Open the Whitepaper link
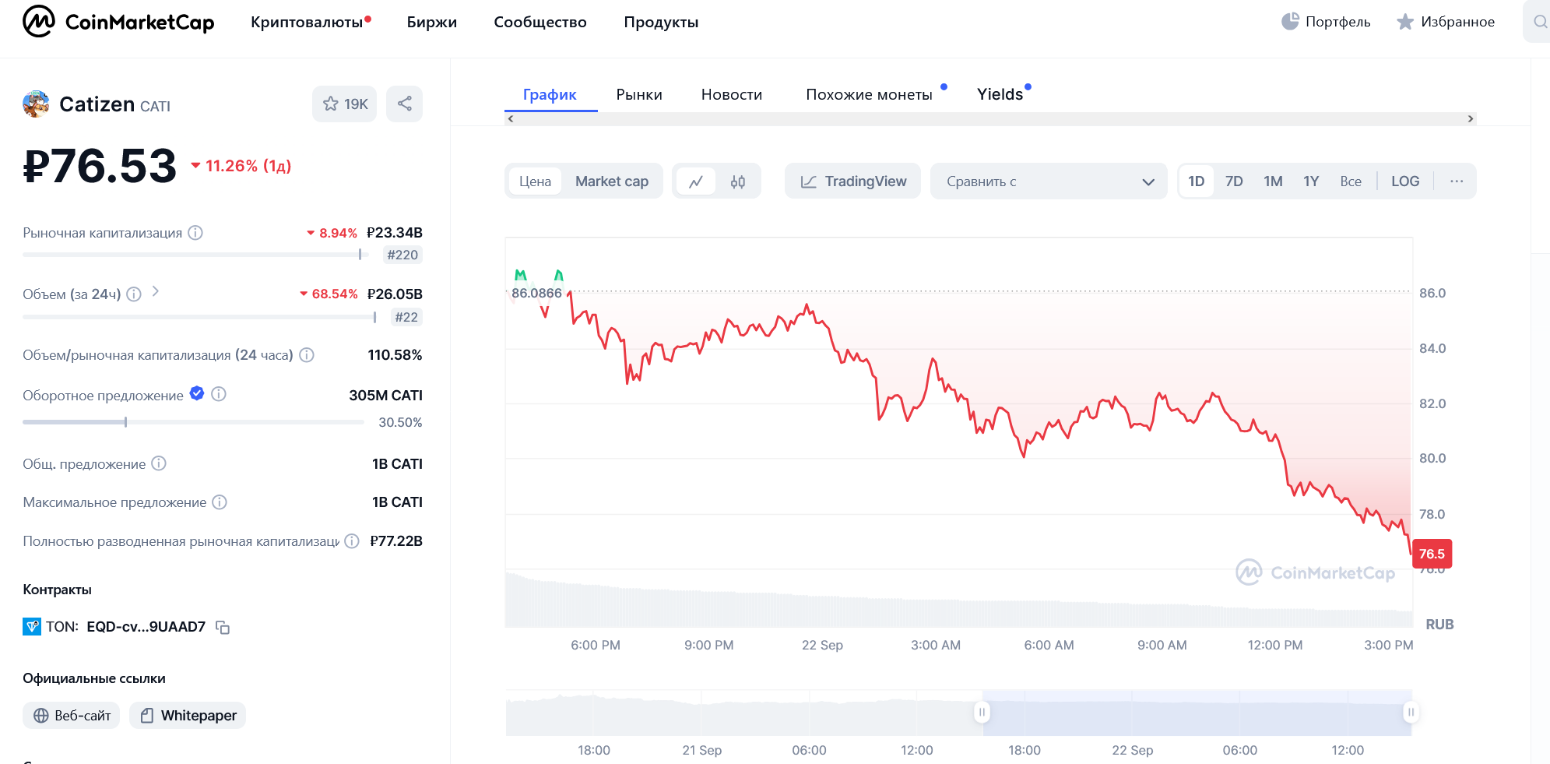1550x764 pixels. [188, 716]
